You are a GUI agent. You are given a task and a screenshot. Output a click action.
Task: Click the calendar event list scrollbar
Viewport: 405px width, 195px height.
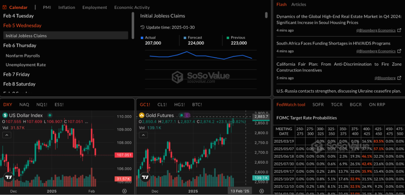click(133, 25)
